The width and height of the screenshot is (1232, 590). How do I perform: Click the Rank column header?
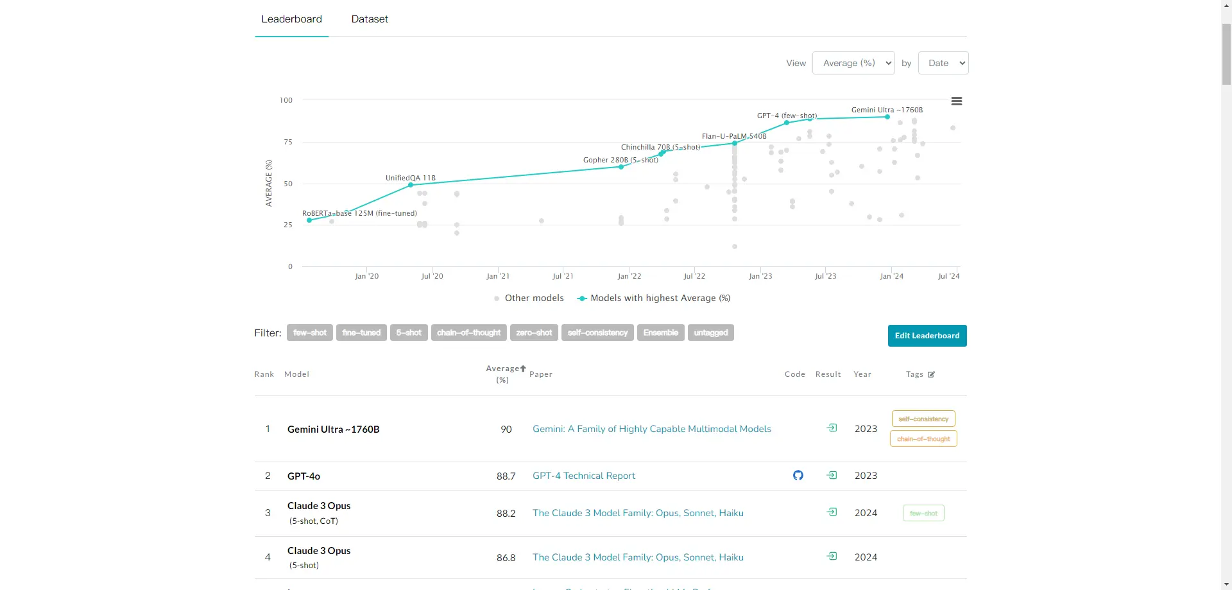click(264, 374)
